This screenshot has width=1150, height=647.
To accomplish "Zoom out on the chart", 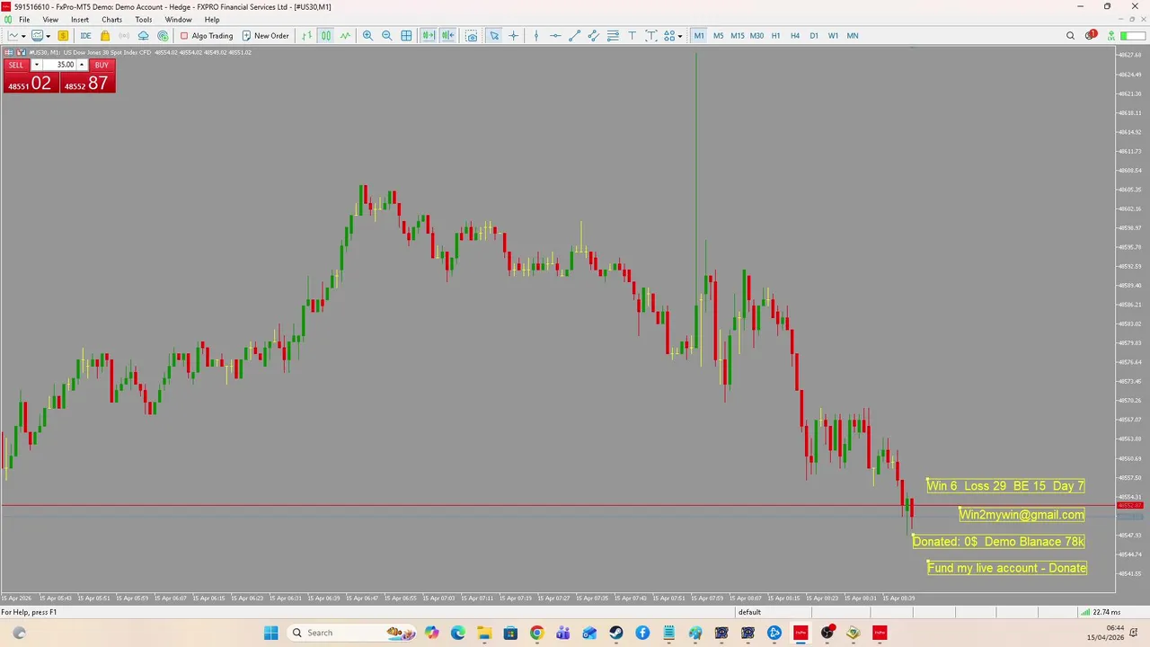I will 387,36.
